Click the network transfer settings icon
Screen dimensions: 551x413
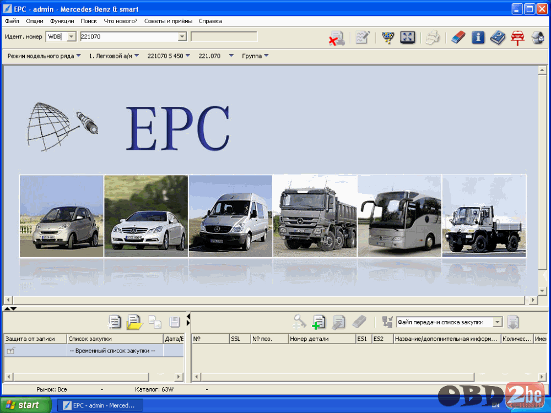pyautogui.click(x=387, y=322)
